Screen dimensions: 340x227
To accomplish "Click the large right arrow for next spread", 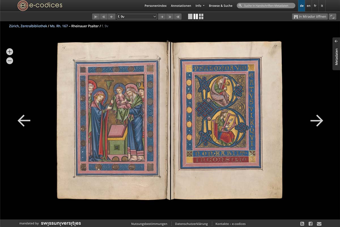I will (x=316, y=121).
